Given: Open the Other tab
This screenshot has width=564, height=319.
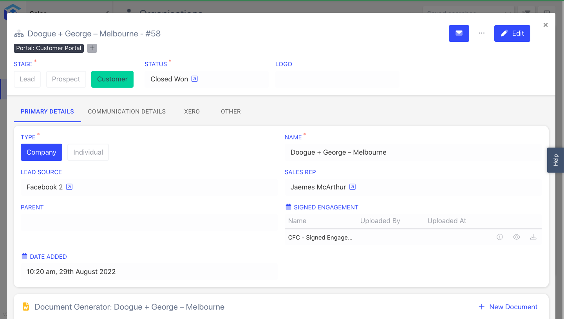Looking at the screenshot, I should [231, 112].
